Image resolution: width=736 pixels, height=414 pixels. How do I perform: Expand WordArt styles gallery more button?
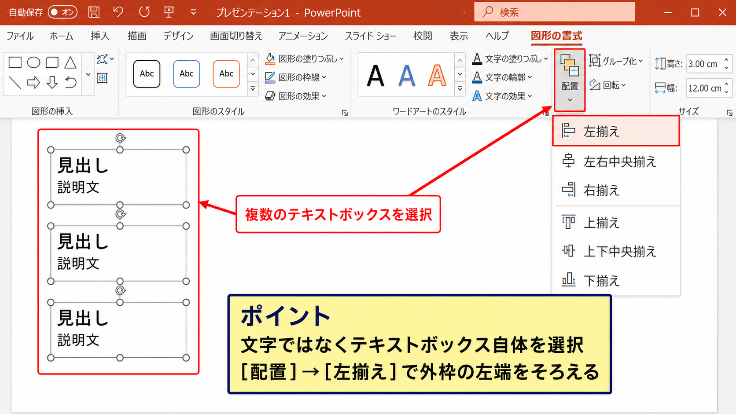pos(460,89)
